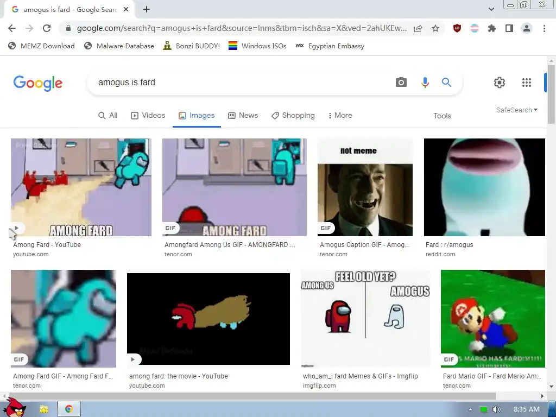Screen dimensions: 556x417
Task: Bookmark this page with the star icon
Action: pos(435,28)
